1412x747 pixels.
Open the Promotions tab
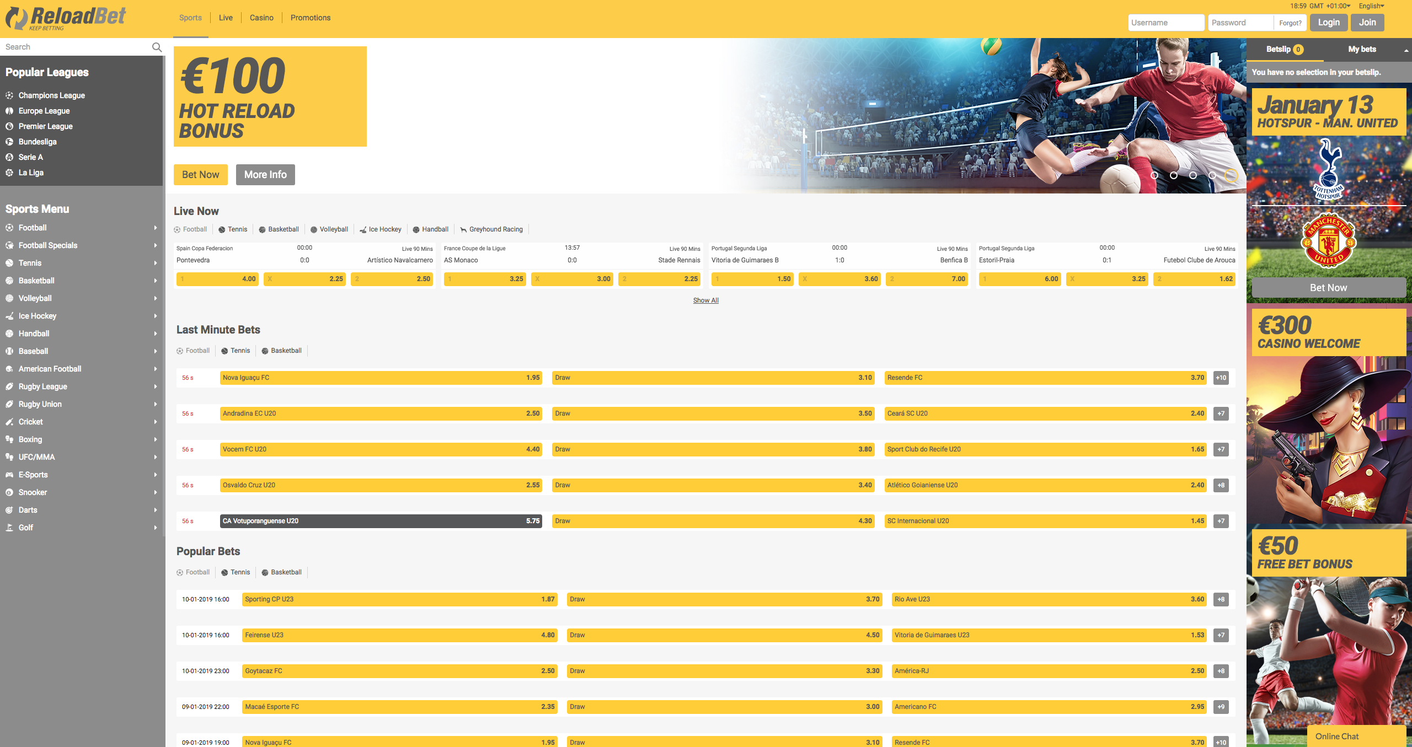(x=311, y=18)
